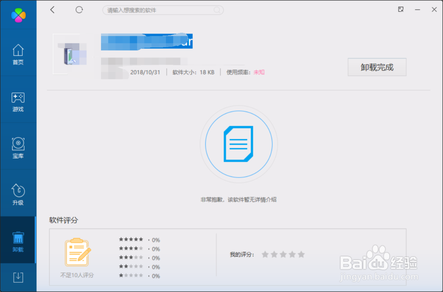Click the 2018/10/31 date text
The image size is (443, 292).
[145, 72]
